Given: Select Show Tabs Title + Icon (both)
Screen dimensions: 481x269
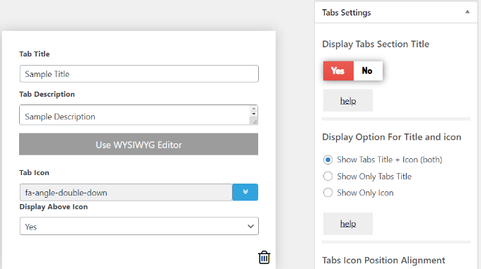Looking at the screenshot, I should click(x=328, y=160).
